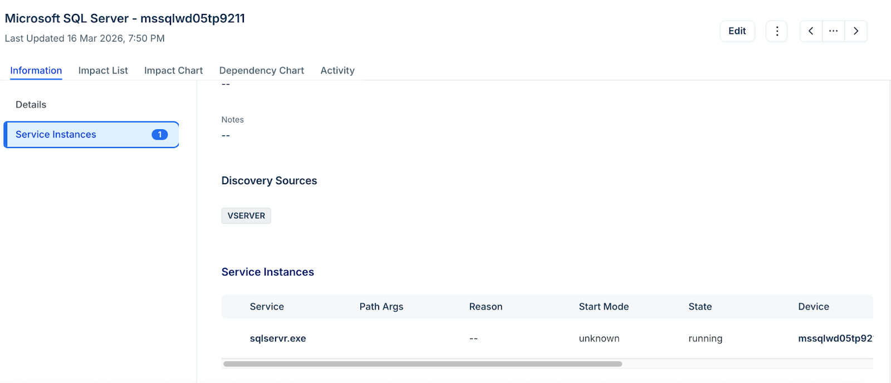
Task: Click the 'running' state cell
Action: 706,338
